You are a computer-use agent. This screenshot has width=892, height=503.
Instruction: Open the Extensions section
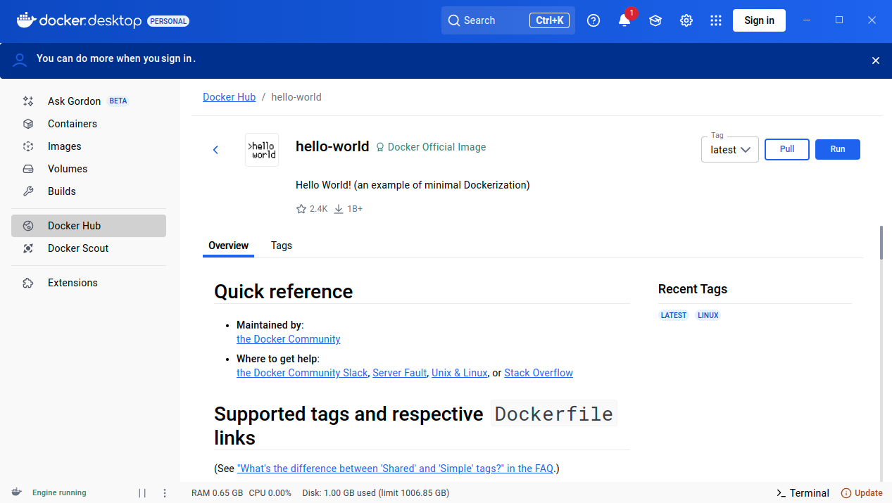pyautogui.click(x=72, y=283)
